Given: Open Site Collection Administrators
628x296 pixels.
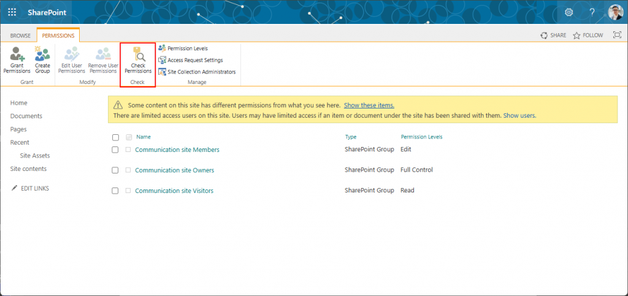Looking at the screenshot, I should 201,72.
